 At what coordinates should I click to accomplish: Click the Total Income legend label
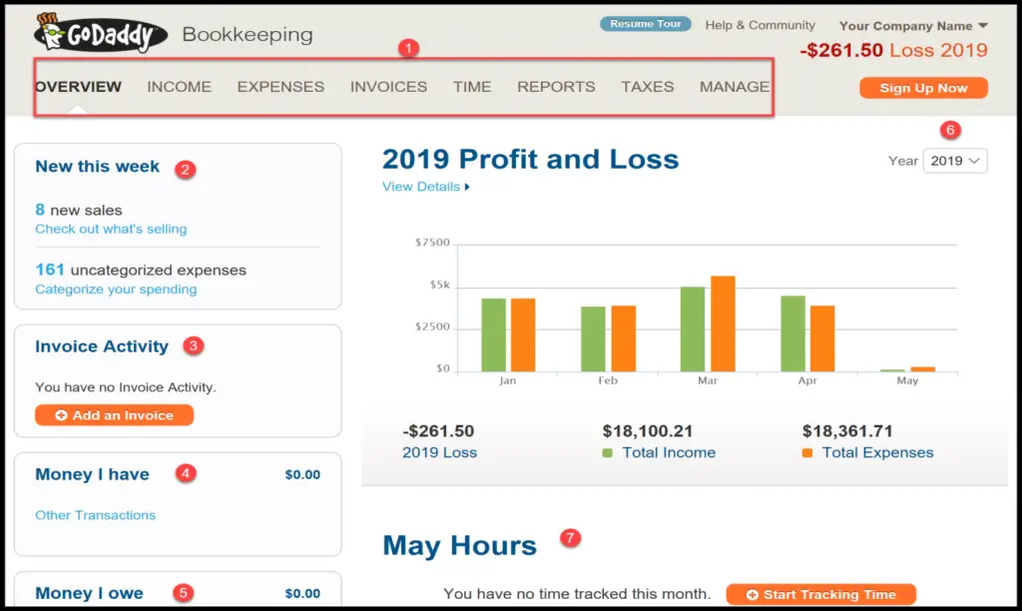coord(669,452)
